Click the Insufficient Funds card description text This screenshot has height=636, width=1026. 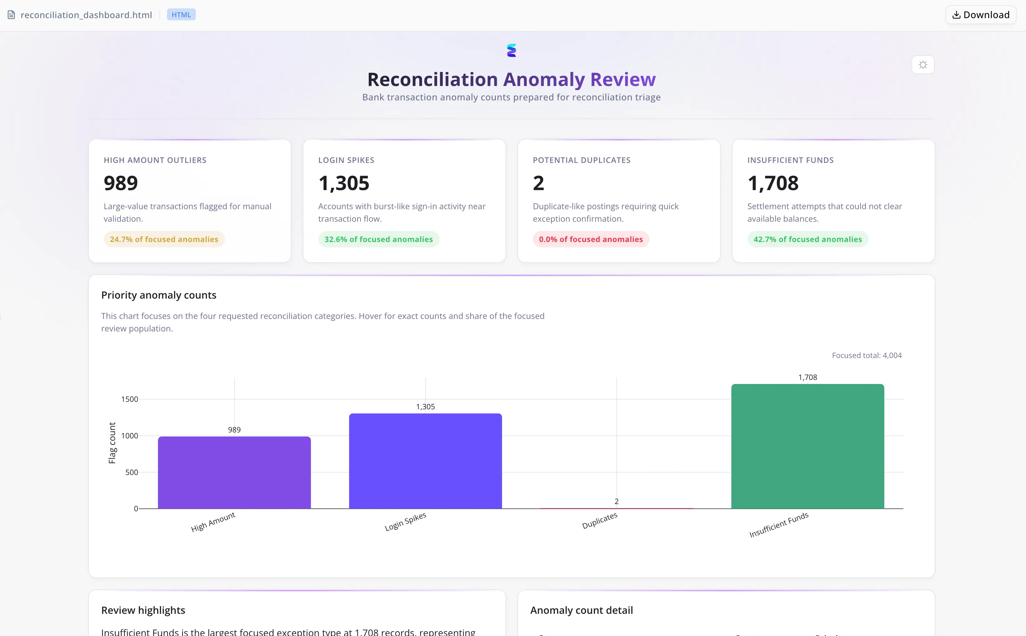[825, 212]
